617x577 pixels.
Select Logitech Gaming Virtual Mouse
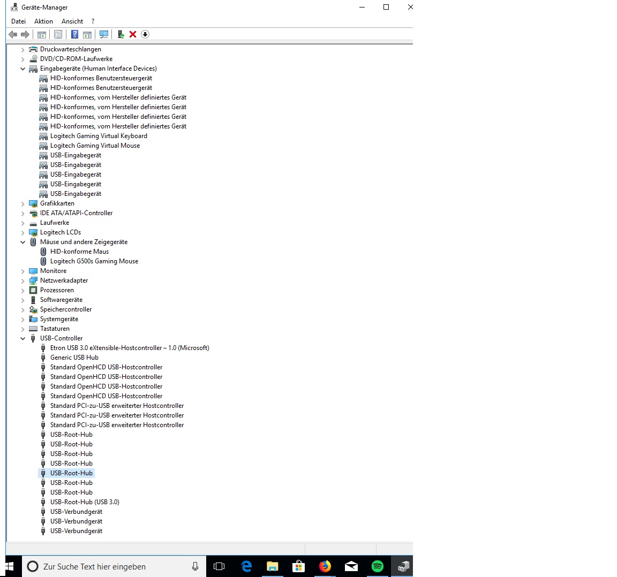coord(95,146)
